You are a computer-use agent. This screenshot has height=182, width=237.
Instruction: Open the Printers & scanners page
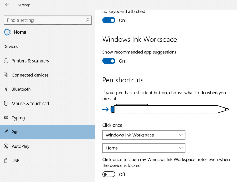click(47, 61)
